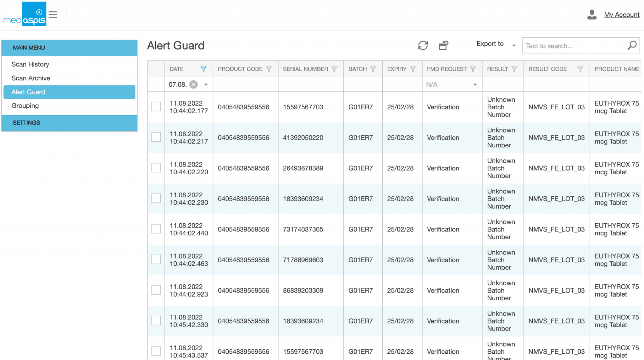Open the Result Code column filter
Screen dimensions: 644x360
[x=580, y=69]
